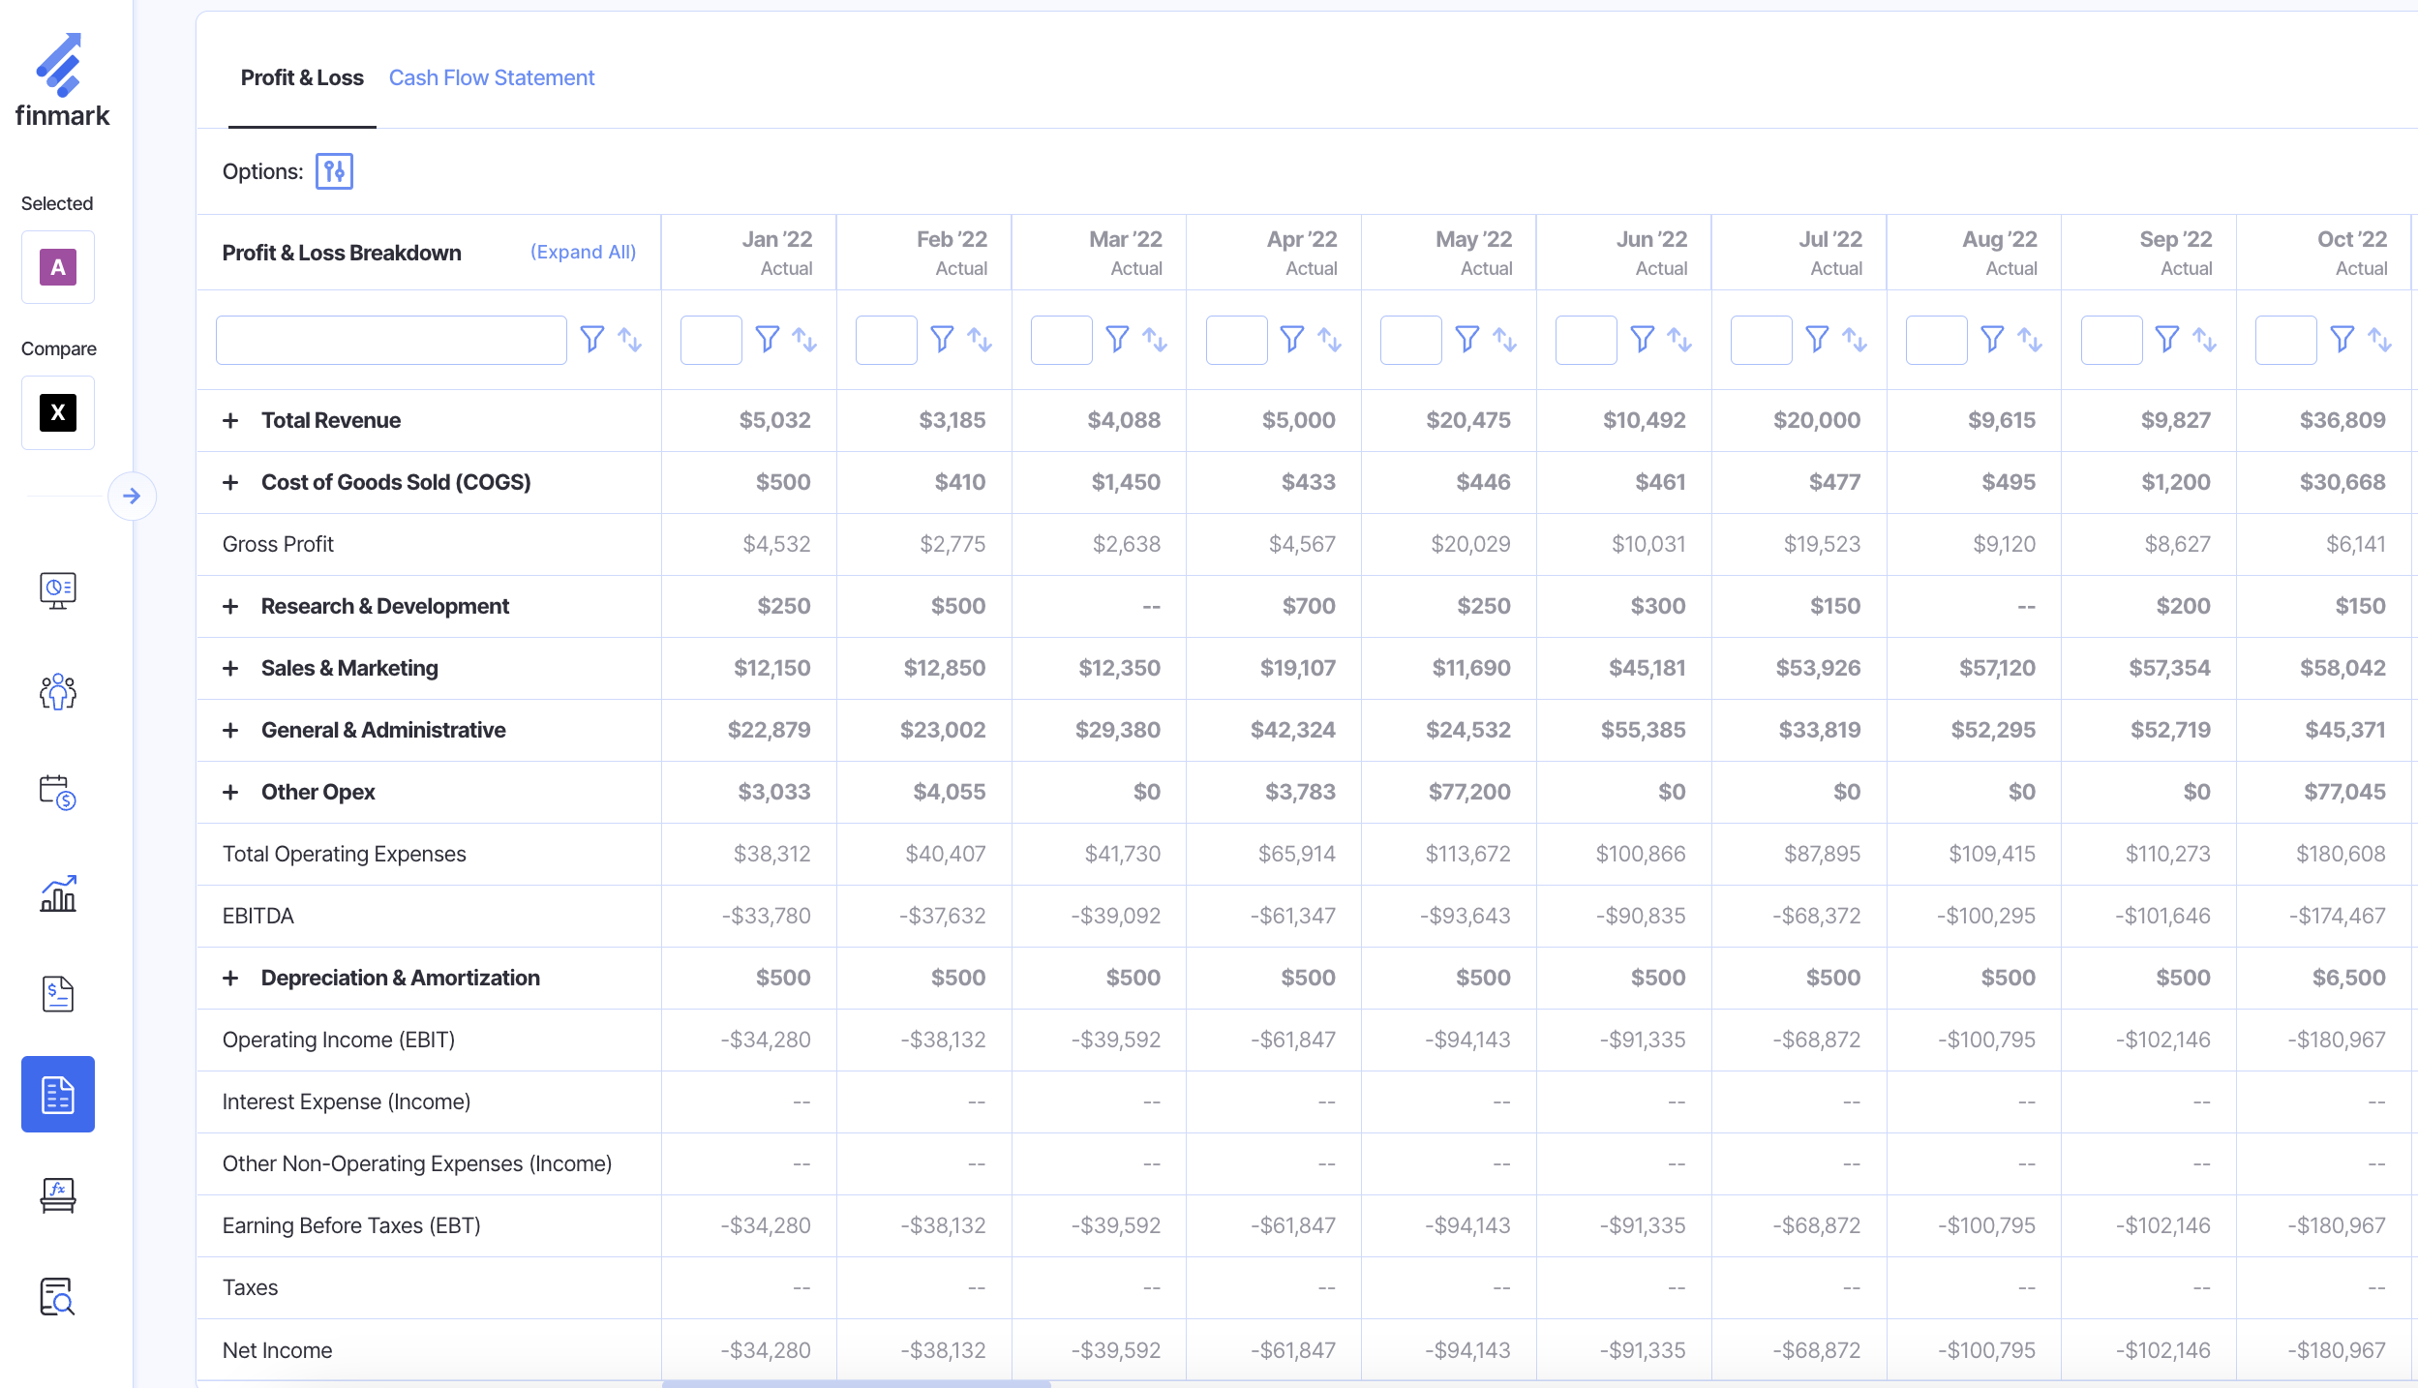Open the document search sidebar icon
The width and height of the screenshot is (2418, 1388).
click(58, 1296)
